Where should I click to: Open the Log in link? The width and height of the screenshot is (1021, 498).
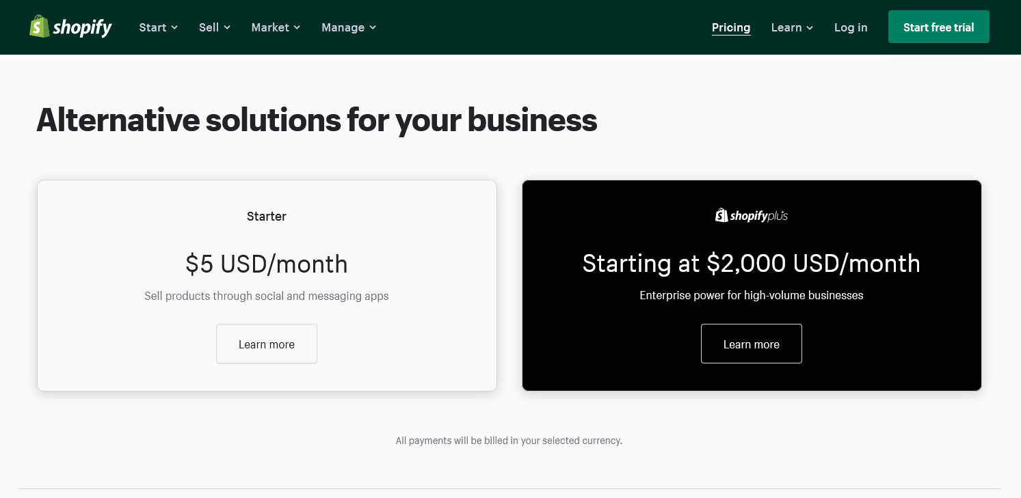(x=850, y=27)
